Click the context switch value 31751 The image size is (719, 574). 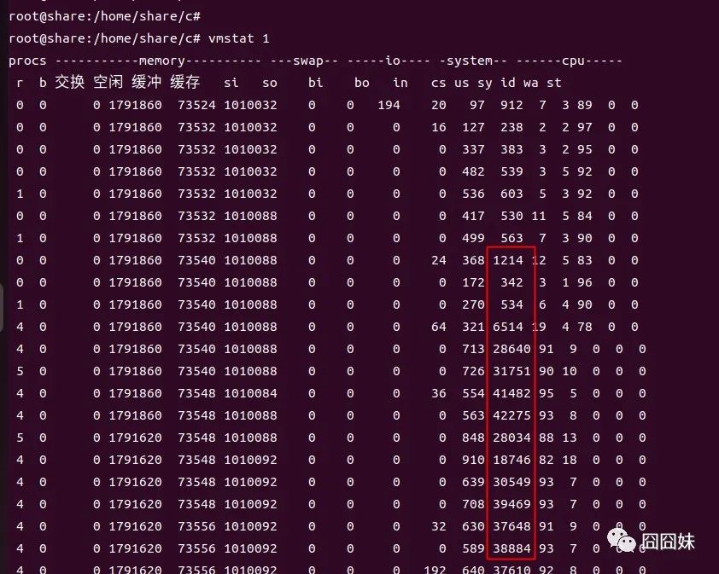[x=511, y=371]
